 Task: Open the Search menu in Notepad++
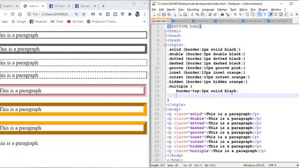(171, 9)
